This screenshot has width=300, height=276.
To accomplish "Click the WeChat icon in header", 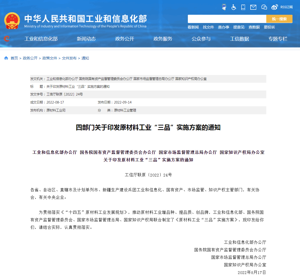I will (264, 7).
